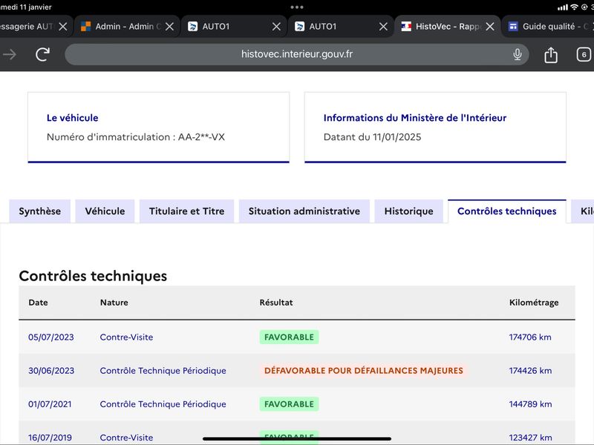594x445 pixels.
Task: Select the Contrôles techniques tab
Action: point(507,211)
